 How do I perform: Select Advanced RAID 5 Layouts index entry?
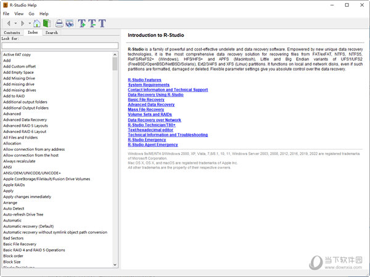tap(27, 126)
